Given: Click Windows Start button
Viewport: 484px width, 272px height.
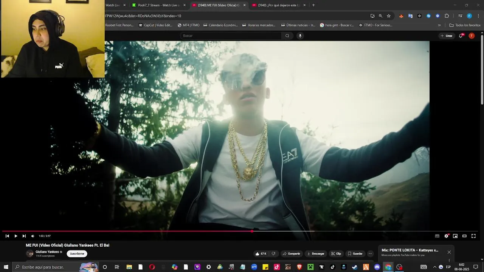Looking at the screenshot, I should tap(6, 267).
